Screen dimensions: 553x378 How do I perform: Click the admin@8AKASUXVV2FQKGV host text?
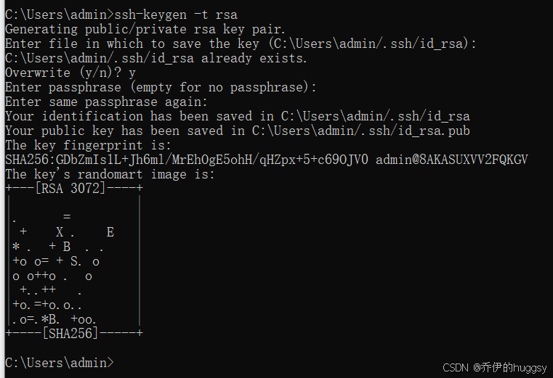[452, 160]
